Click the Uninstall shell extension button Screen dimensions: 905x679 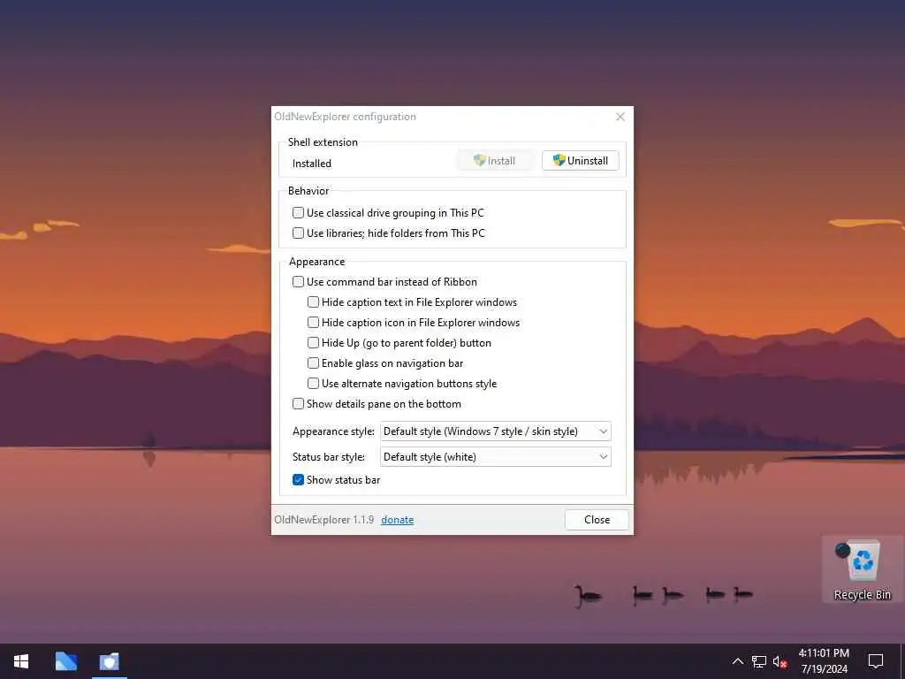pos(580,161)
